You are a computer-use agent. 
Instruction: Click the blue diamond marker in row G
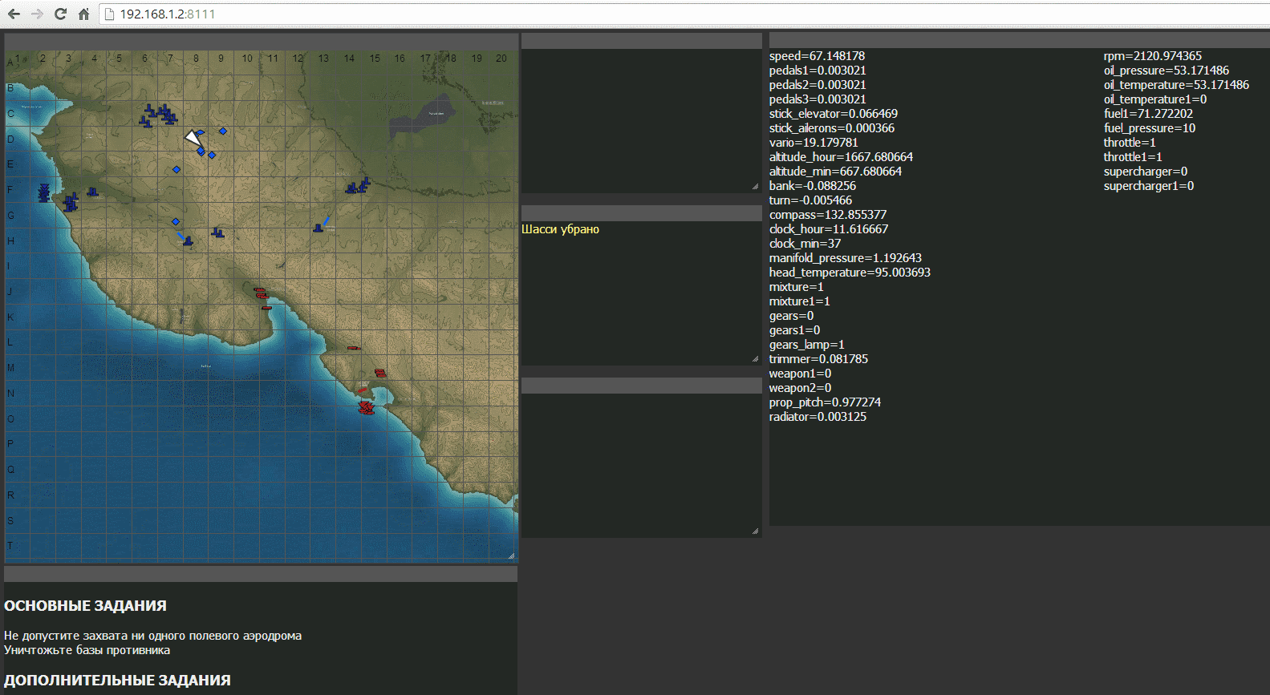click(176, 221)
